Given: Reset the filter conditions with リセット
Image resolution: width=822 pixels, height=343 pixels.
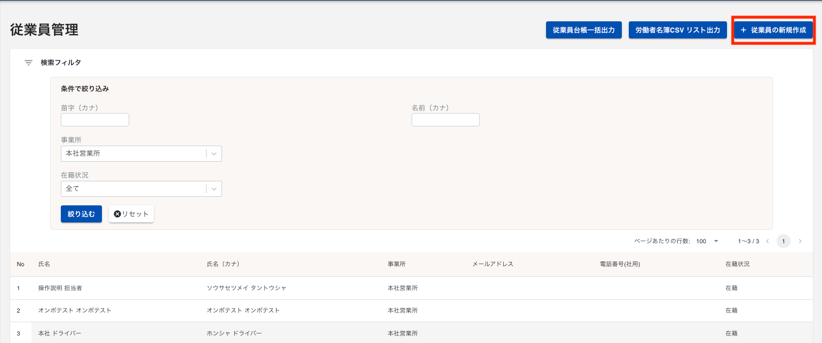Looking at the screenshot, I should (131, 214).
